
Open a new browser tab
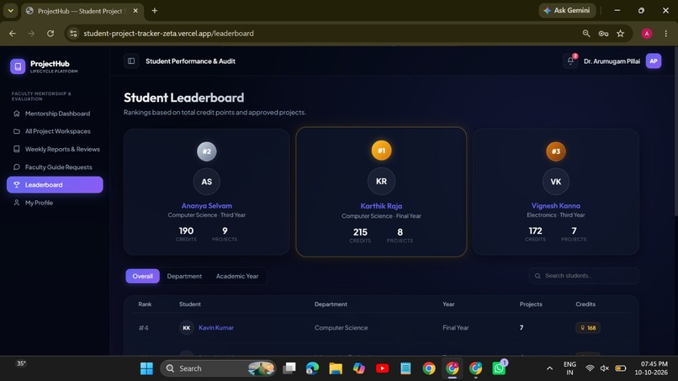click(155, 10)
